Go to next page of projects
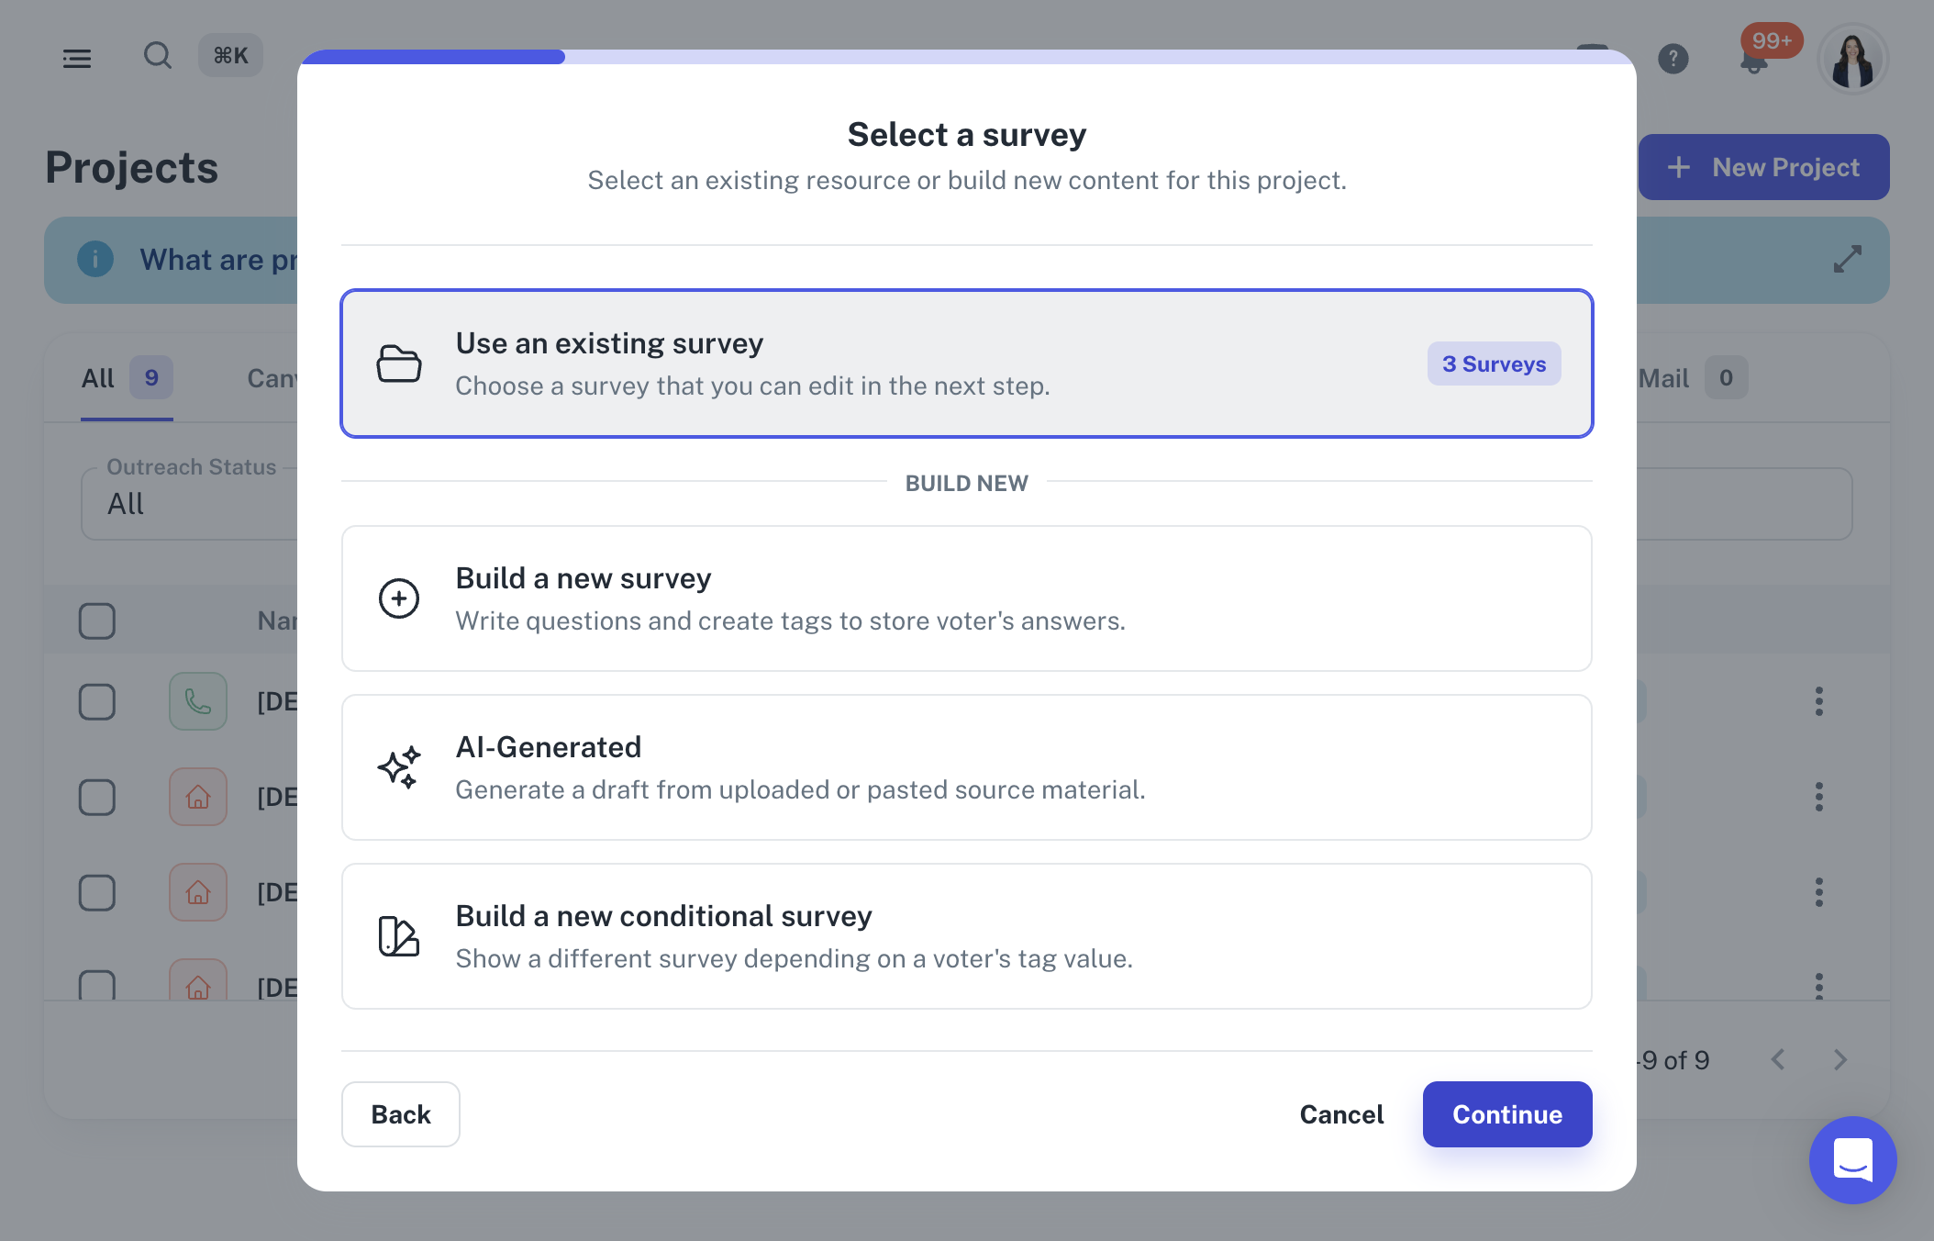The image size is (1934, 1241). 1840,1060
